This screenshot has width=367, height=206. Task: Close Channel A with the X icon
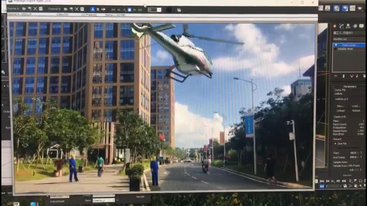point(35,9)
